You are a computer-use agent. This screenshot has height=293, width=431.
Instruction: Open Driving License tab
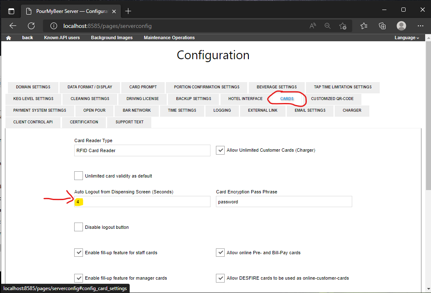(x=143, y=99)
